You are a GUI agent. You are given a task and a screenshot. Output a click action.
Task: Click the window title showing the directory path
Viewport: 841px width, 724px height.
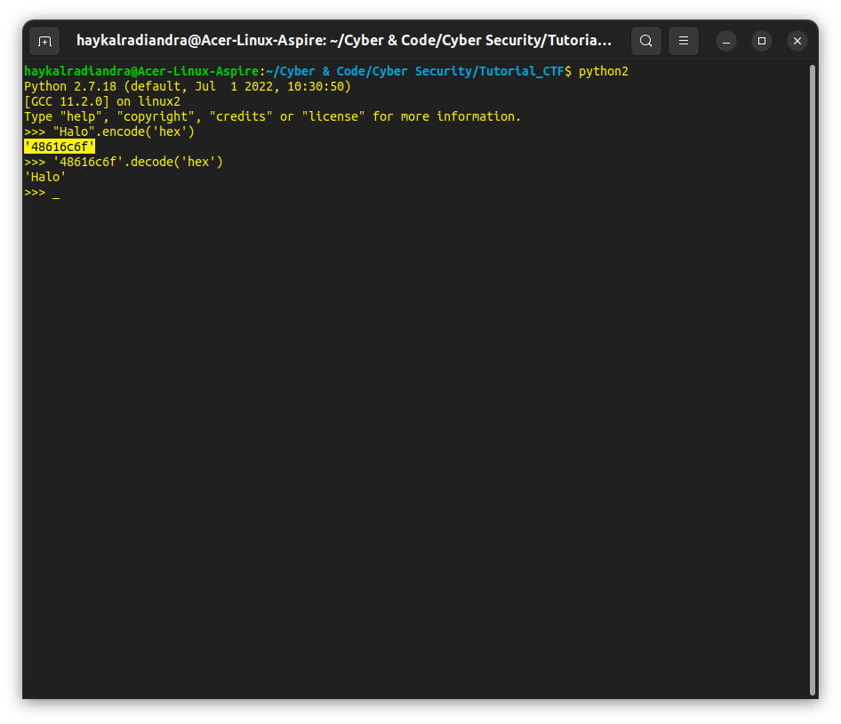344,40
